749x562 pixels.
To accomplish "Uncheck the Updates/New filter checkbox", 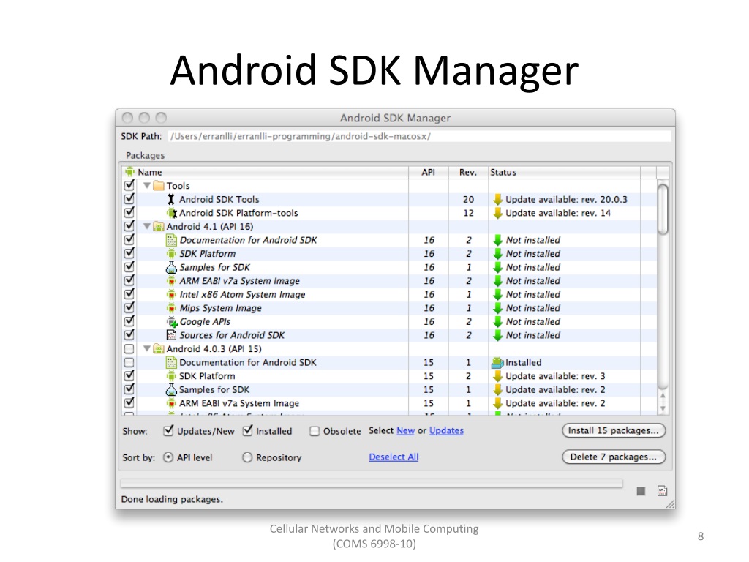I will (168, 430).
